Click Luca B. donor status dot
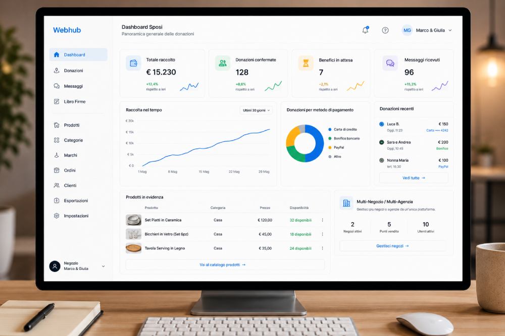This screenshot has height=336, width=505. click(382, 124)
